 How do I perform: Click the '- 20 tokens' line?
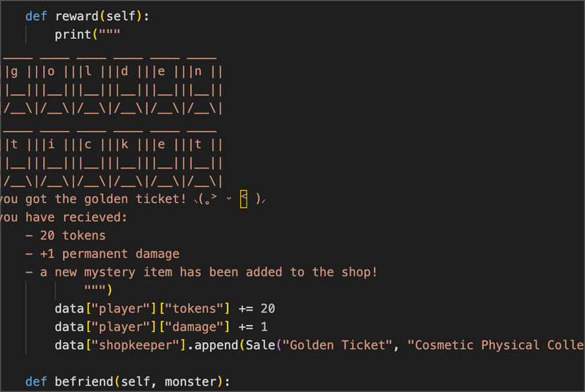click(x=66, y=236)
